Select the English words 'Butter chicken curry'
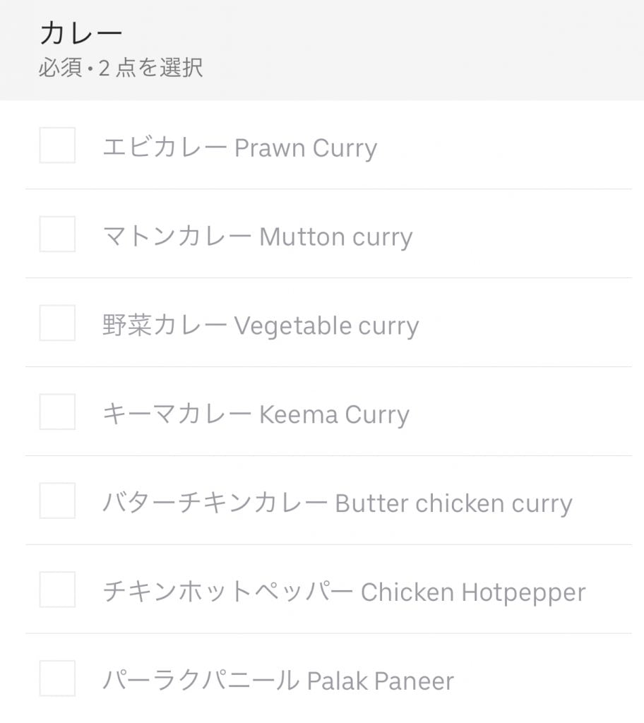This screenshot has height=723, width=644. (x=453, y=504)
